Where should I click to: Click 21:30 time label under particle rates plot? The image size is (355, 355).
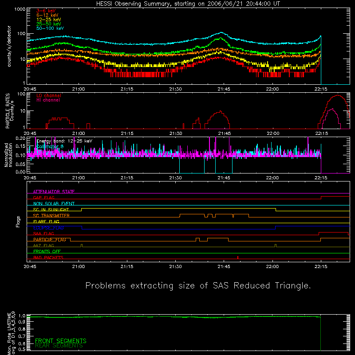(176, 134)
